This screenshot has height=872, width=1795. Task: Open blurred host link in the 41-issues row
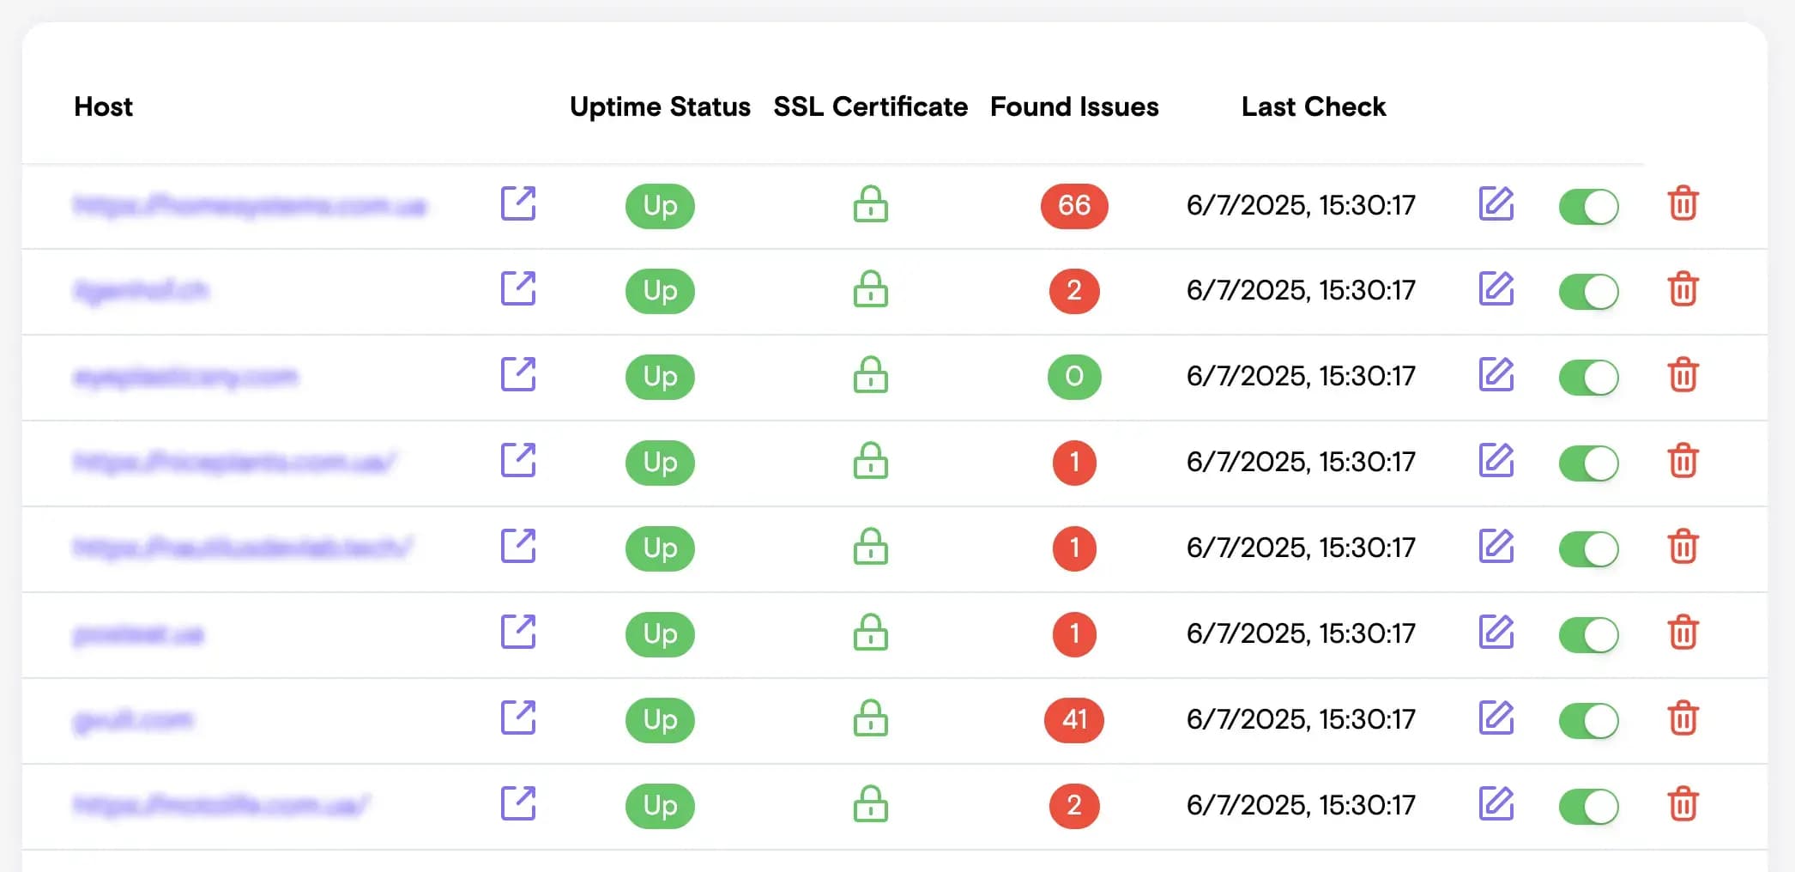pos(134,720)
